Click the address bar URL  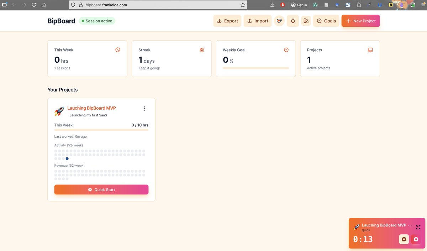106,5
